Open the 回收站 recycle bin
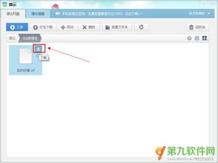 [x=198, y=27]
